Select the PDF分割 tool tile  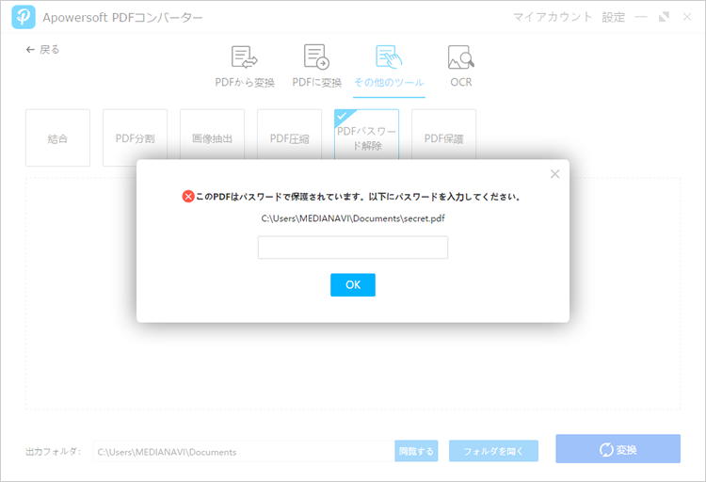(135, 137)
